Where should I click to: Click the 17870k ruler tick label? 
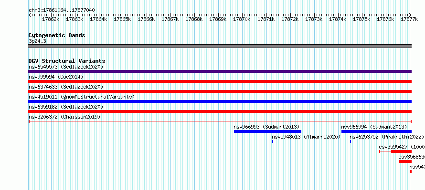[242, 19]
